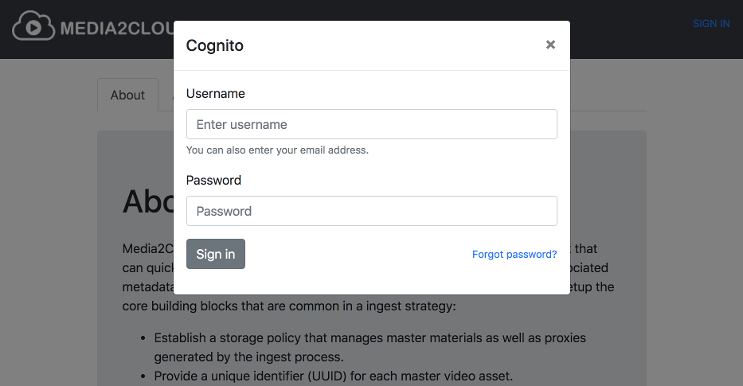
Task: Click the MEDIA2CLOUD brand text
Action: pos(117,29)
